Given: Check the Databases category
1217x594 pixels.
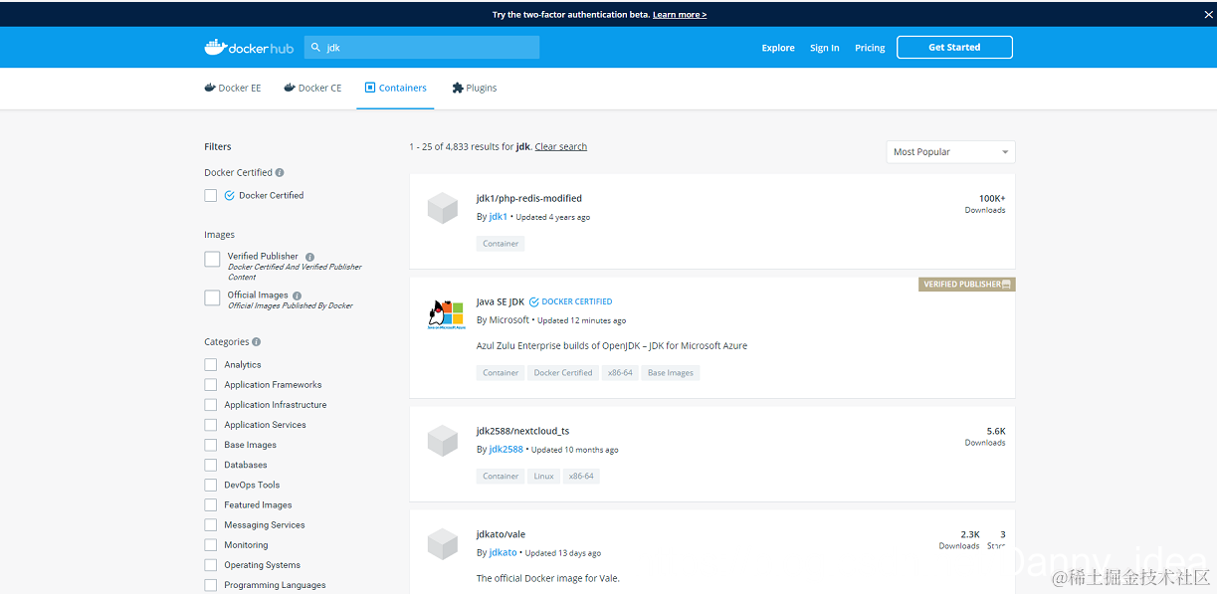Looking at the screenshot, I should click(211, 465).
